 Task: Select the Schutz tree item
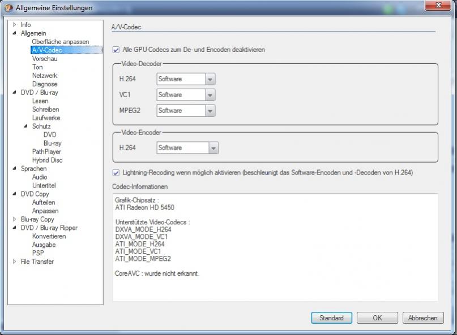pos(41,126)
